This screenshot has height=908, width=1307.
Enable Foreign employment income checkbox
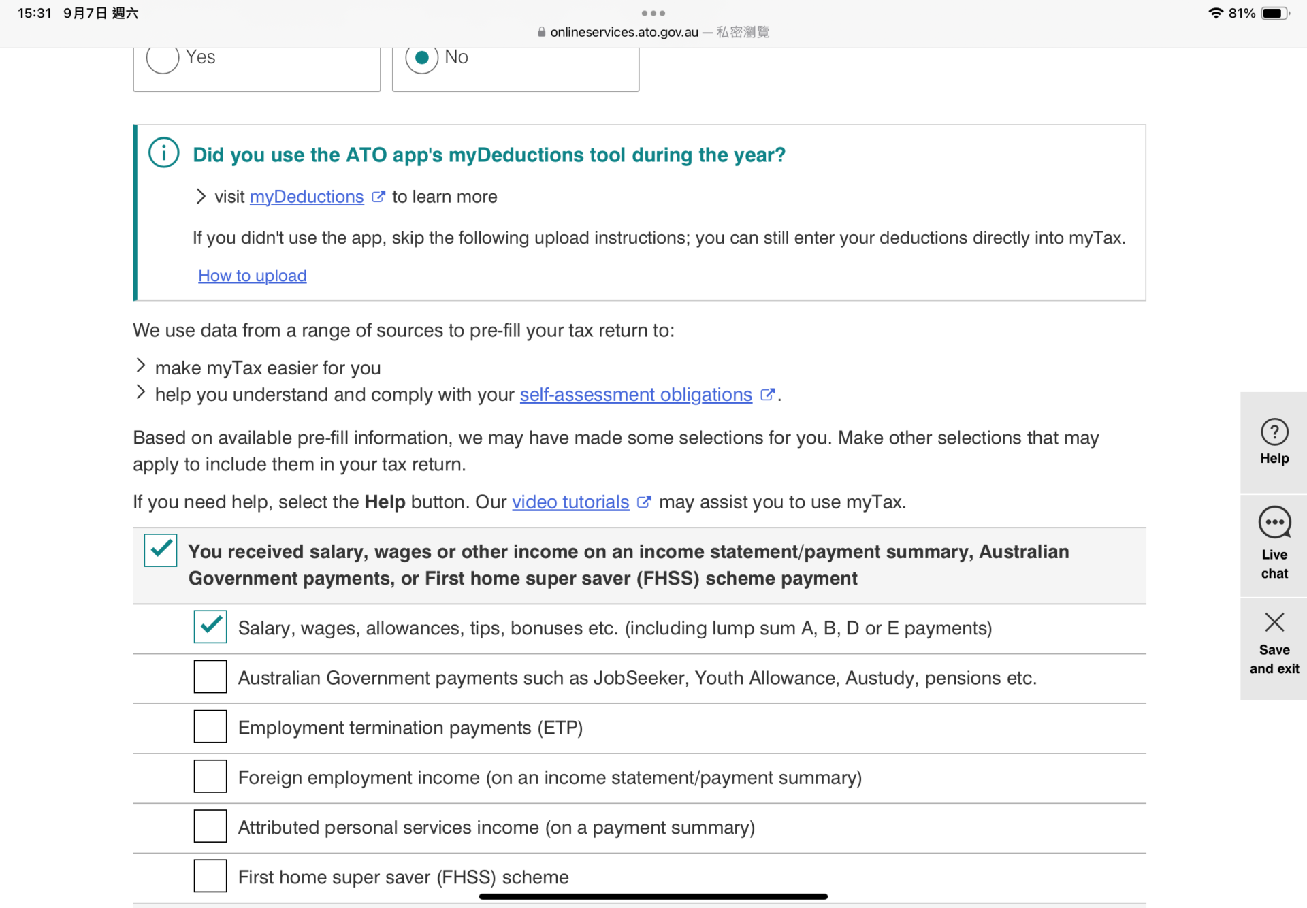[210, 777]
